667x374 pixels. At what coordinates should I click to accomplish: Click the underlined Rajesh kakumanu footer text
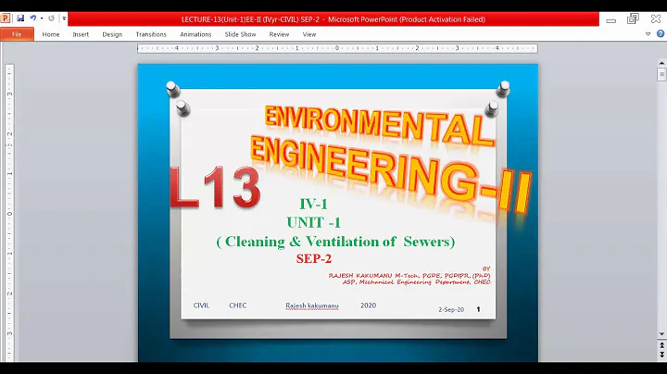[312, 305]
